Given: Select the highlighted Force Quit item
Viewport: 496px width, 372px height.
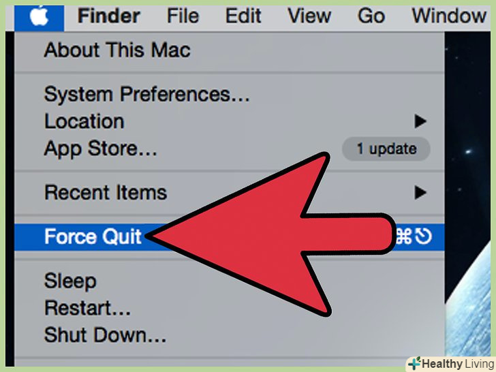Looking at the screenshot, I should (230, 237).
